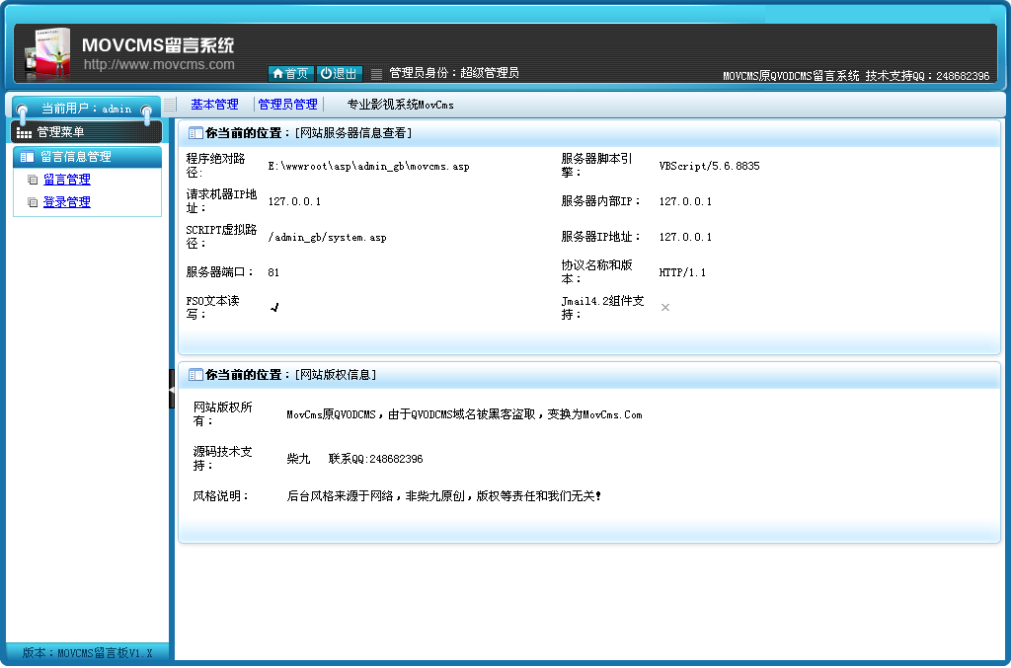Go to 首页 home page
1011x668 pixels.
[290, 74]
